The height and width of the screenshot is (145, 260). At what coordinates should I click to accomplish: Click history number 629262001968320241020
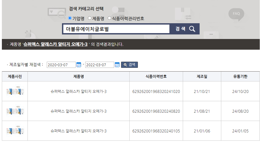(x=156, y=92)
